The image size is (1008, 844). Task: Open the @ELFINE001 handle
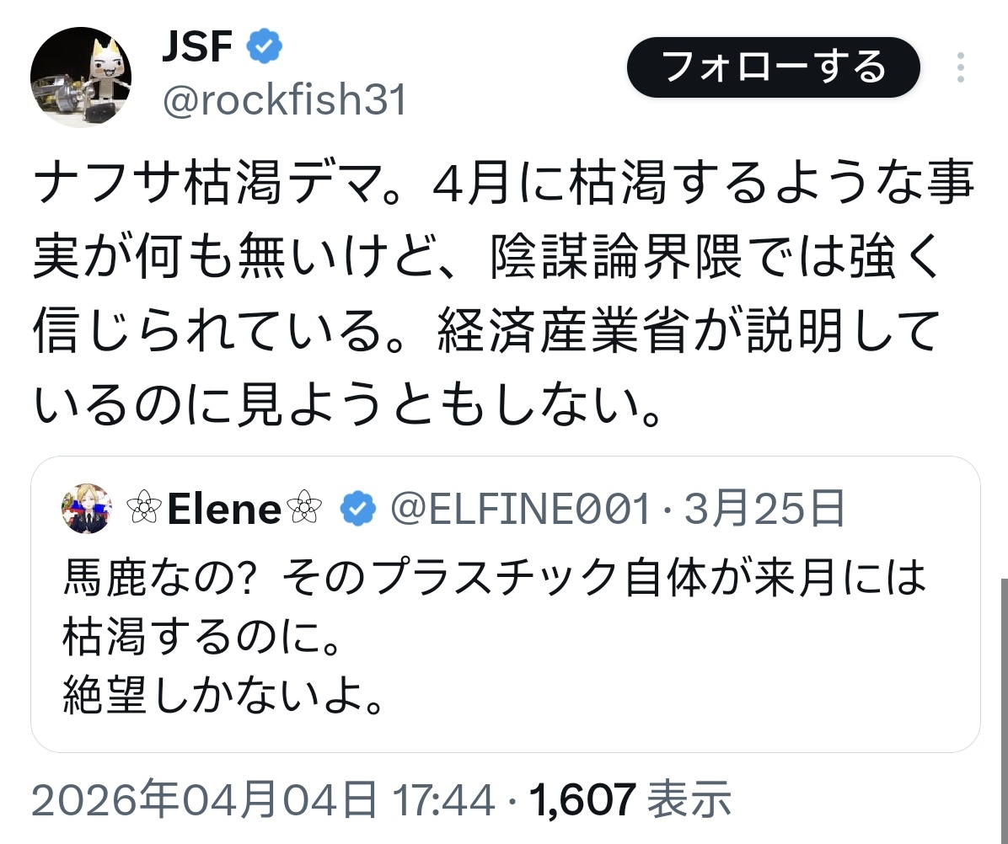coord(519,509)
